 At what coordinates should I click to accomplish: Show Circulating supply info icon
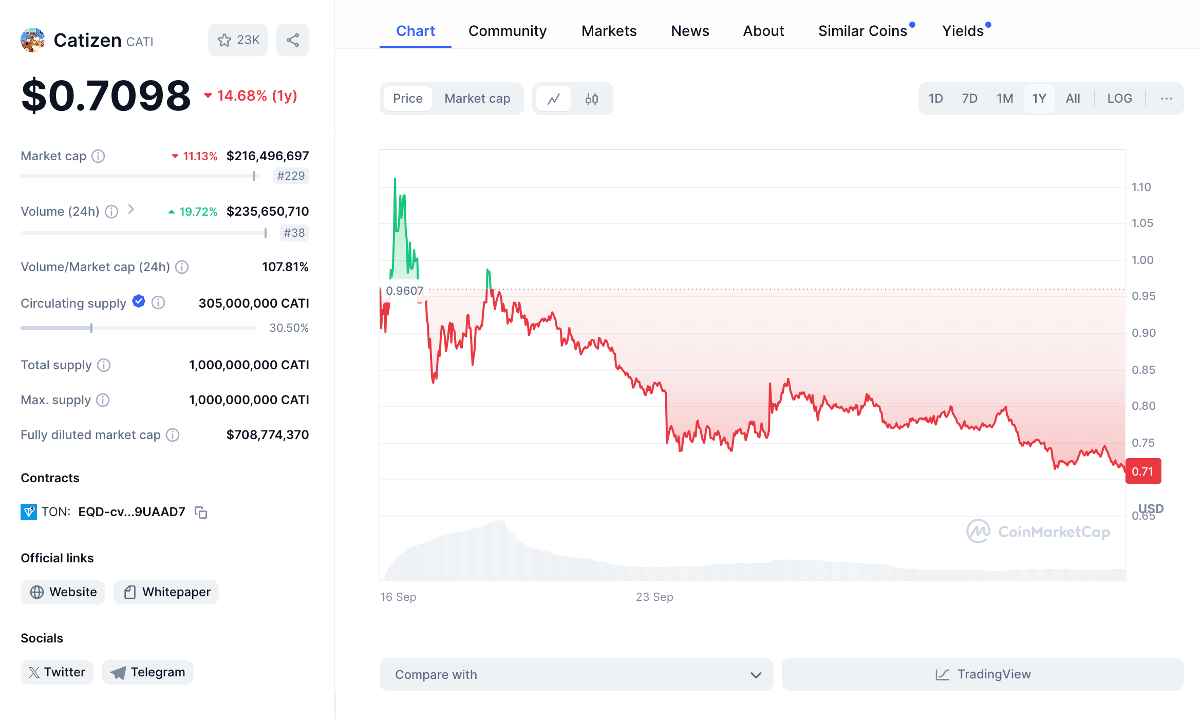point(158,303)
